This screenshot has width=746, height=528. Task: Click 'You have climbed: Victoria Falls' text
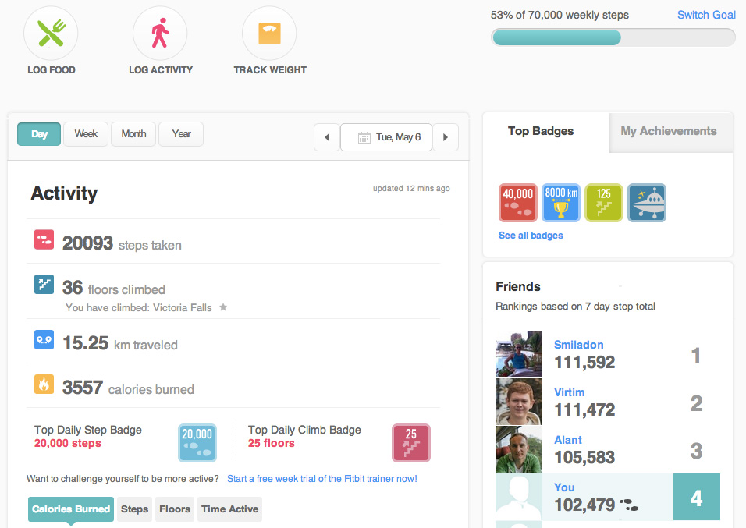(138, 308)
